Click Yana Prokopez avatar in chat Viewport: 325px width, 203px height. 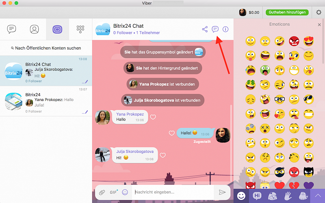pyautogui.click(x=102, y=117)
